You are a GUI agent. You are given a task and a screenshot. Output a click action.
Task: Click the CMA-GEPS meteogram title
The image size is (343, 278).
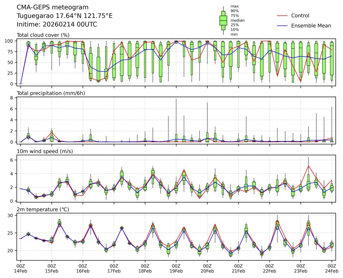(x=47, y=7)
